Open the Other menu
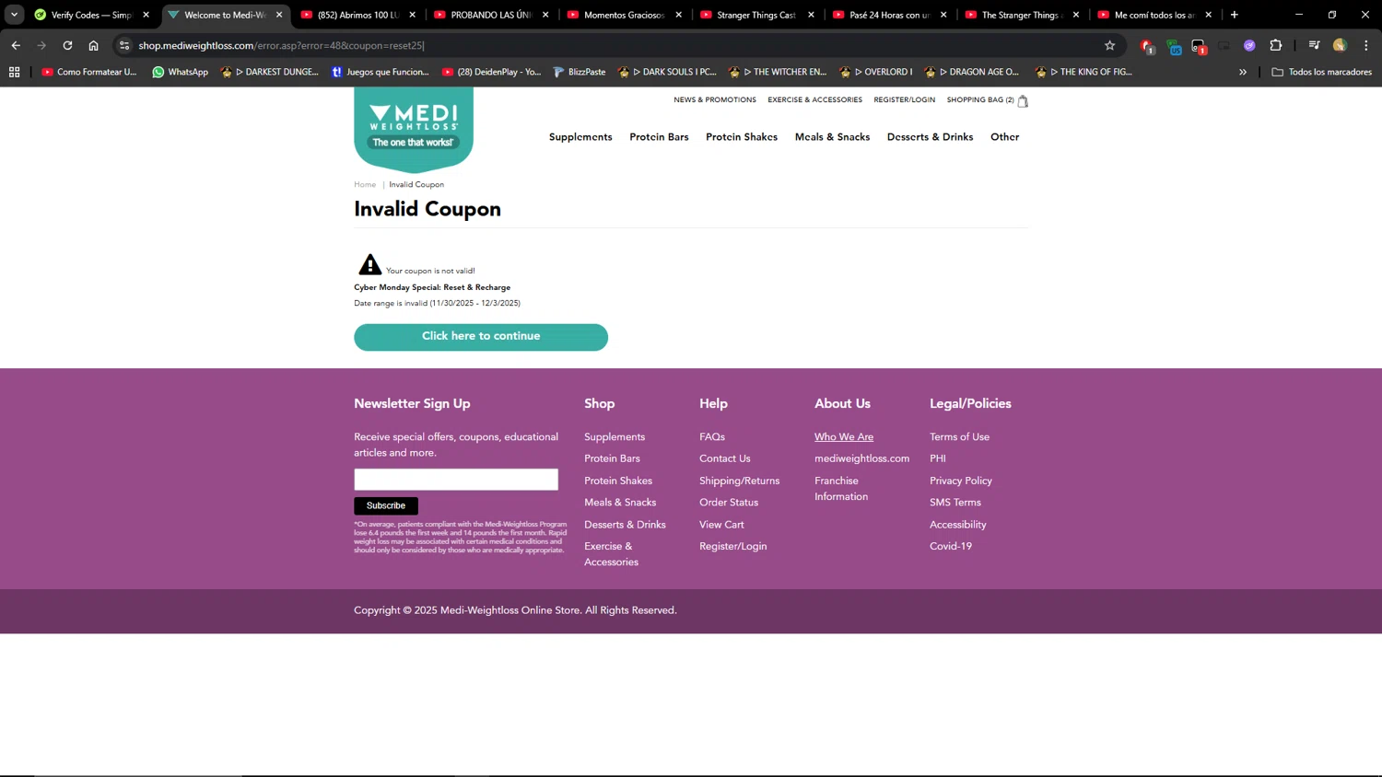The image size is (1382, 777). coord(1004,137)
